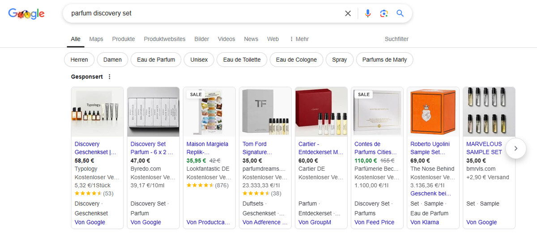Open MARVELOUS SAMPLE SET title link
The width and height of the screenshot is (537, 240).
(484, 148)
